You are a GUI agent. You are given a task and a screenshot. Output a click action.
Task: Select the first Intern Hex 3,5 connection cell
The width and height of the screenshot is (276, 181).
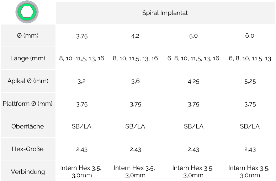pos(81,171)
